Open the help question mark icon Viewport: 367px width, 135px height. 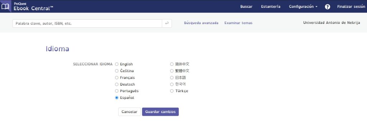tap(328, 6)
